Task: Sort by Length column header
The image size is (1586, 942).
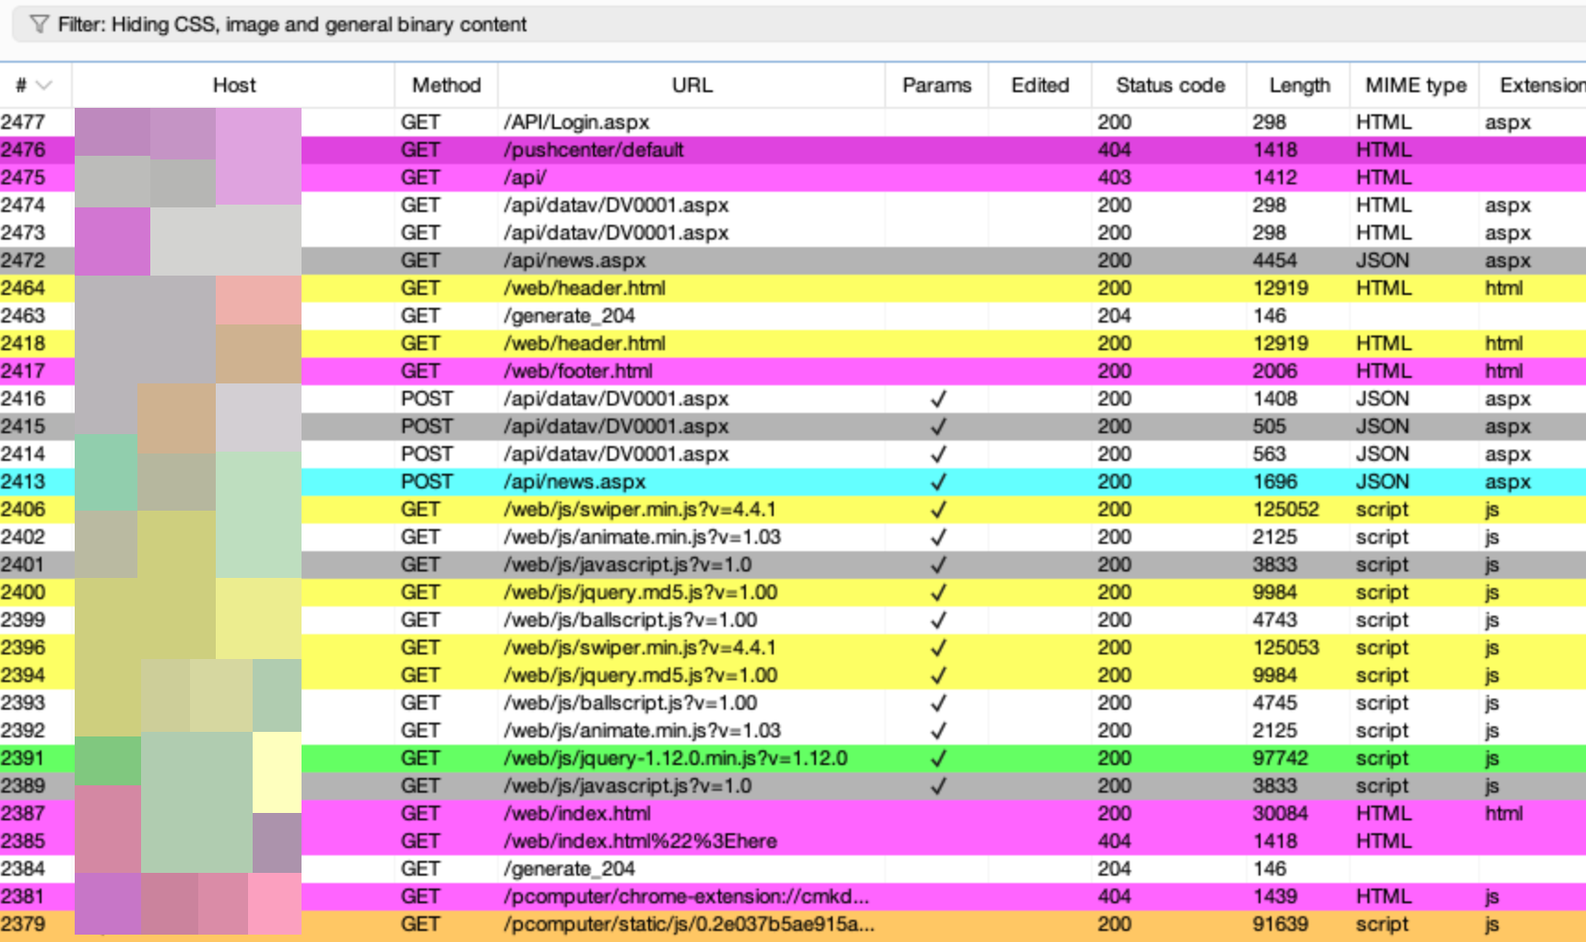Action: pos(1298,86)
